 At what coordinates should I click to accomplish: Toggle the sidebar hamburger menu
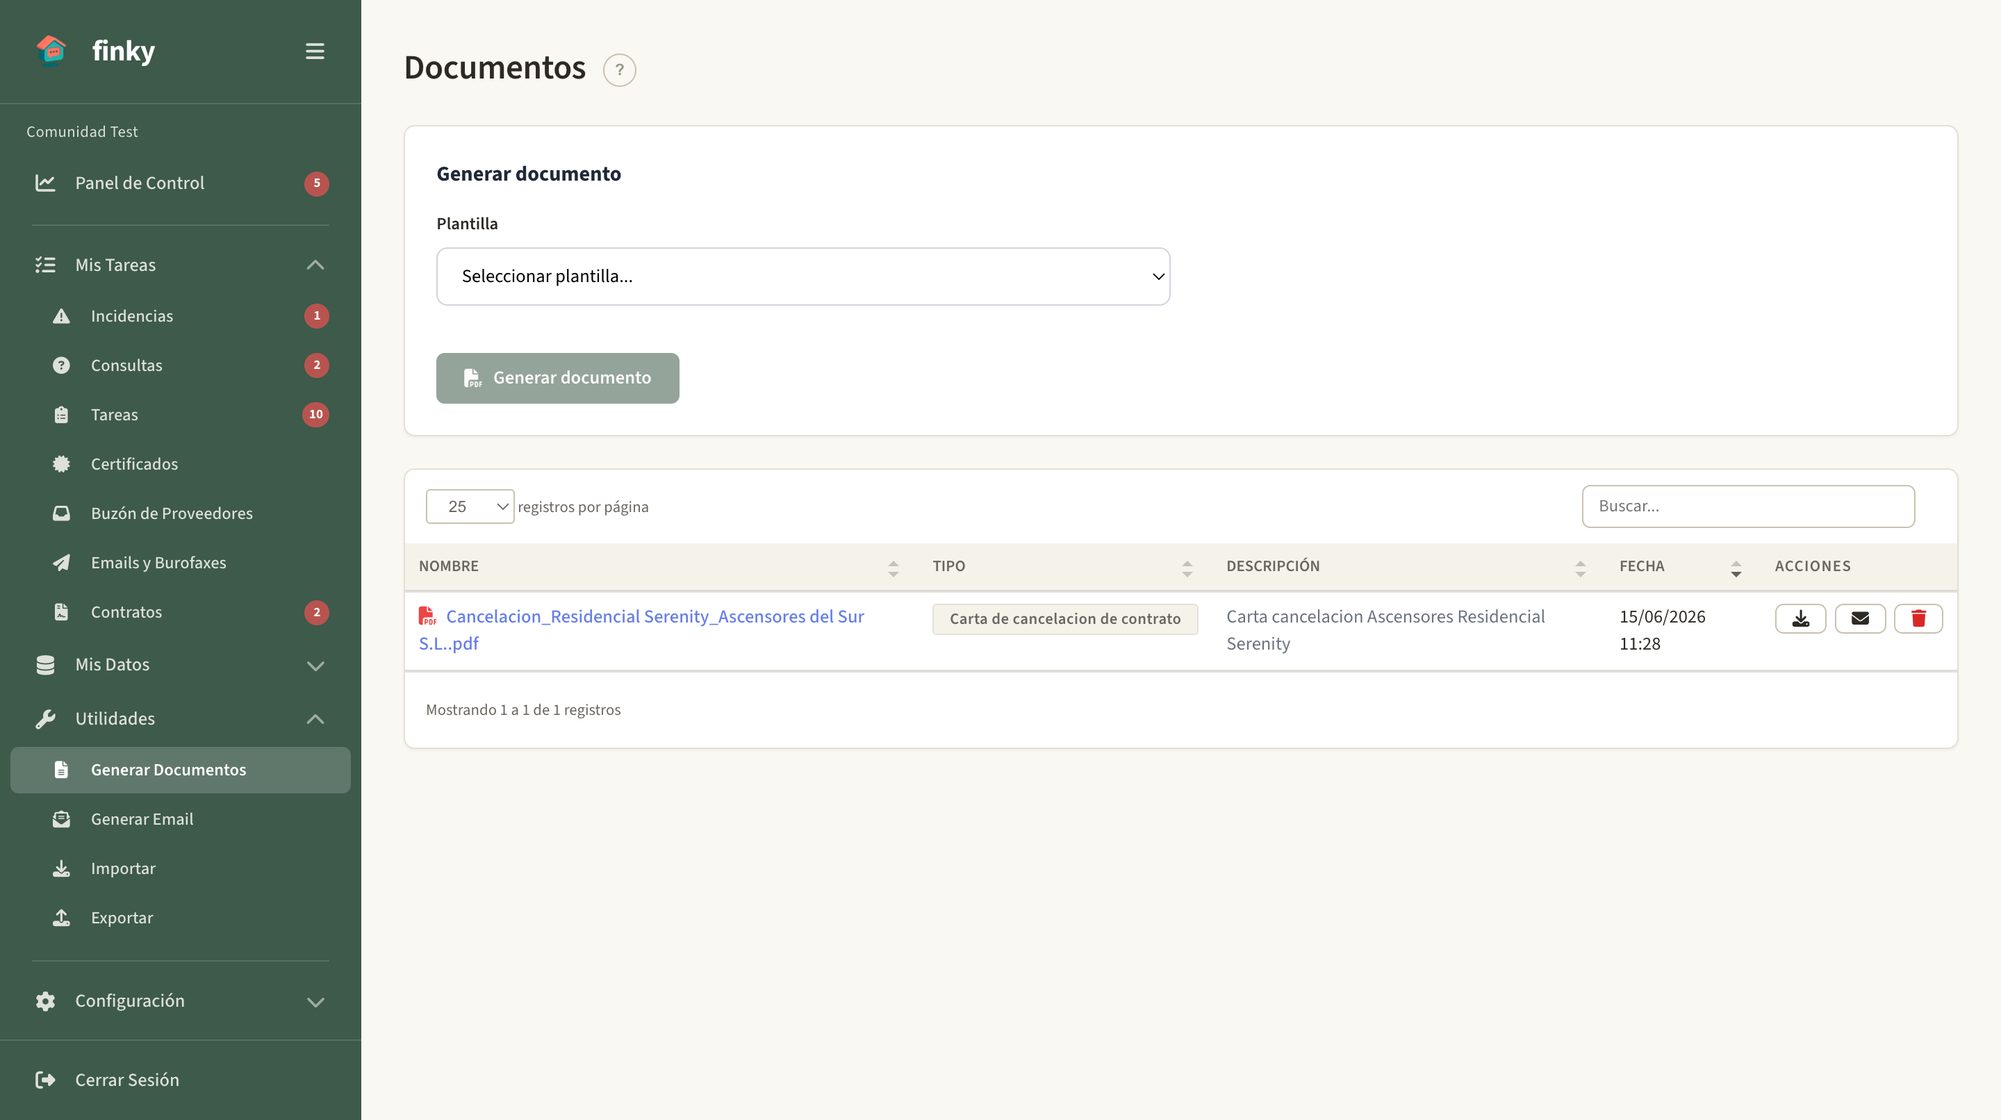(315, 51)
